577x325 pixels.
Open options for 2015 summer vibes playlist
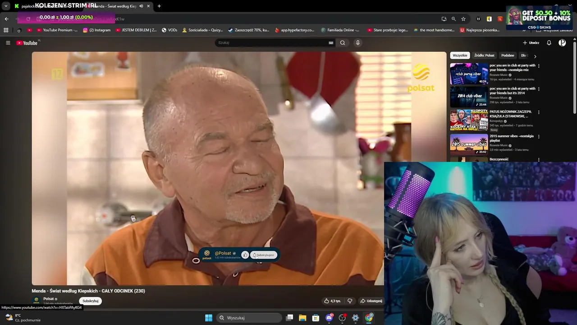[x=539, y=137]
